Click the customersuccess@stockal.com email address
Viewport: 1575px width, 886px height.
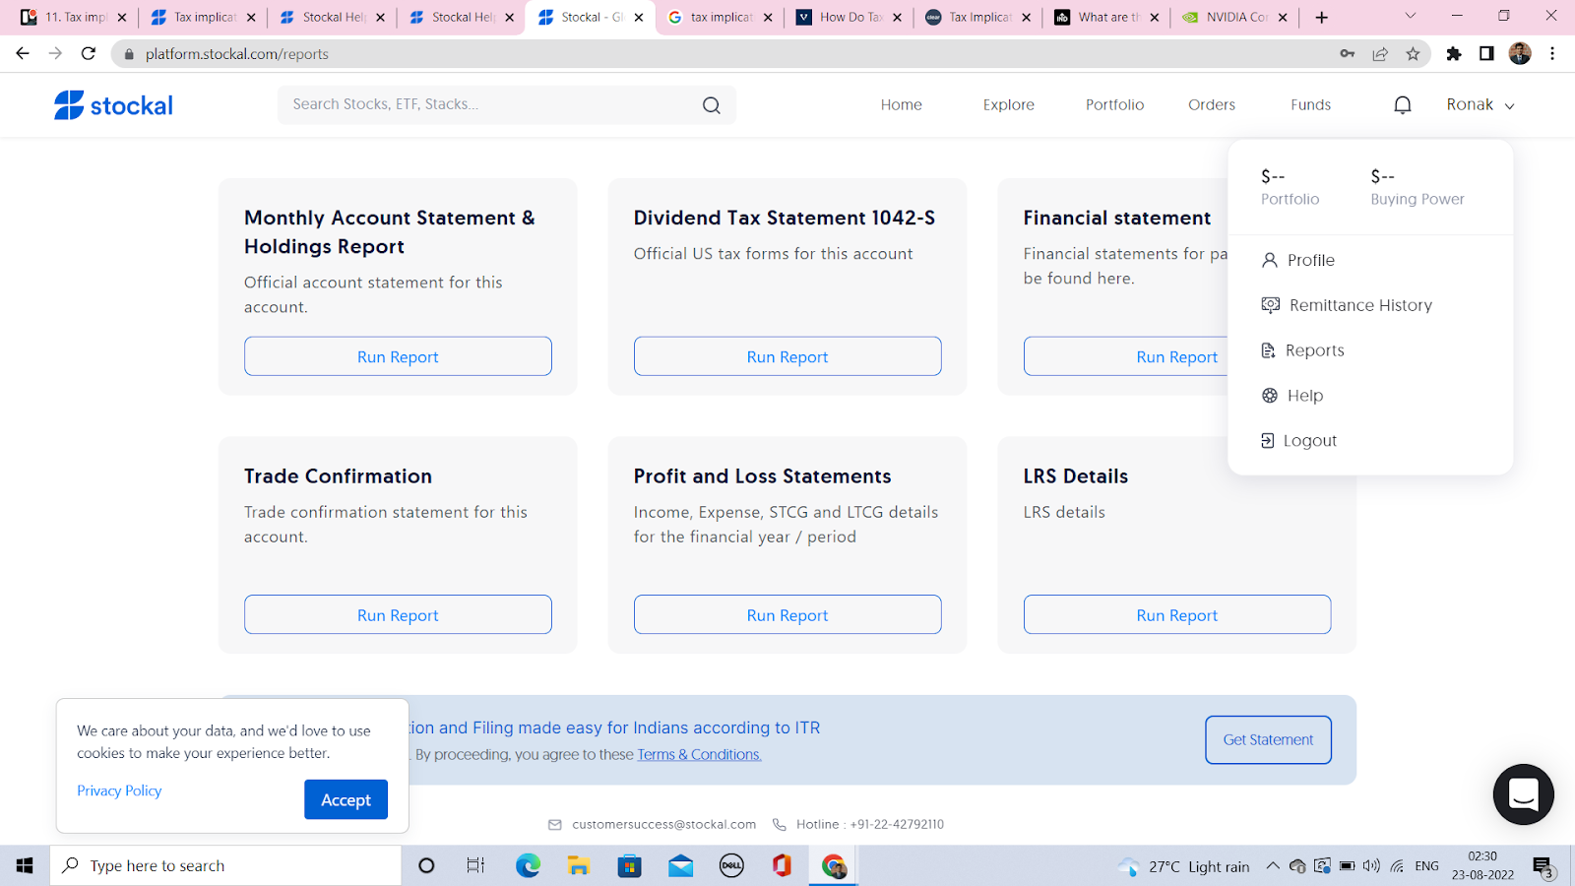663,824
